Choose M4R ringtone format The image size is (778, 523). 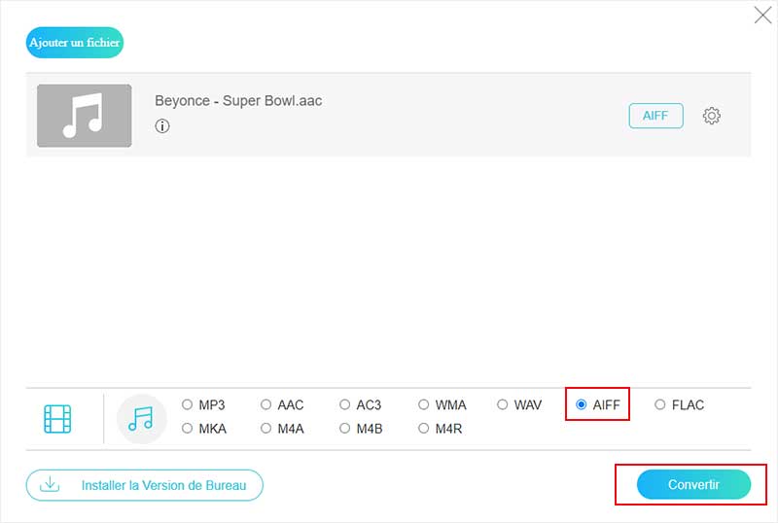[424, 428]
